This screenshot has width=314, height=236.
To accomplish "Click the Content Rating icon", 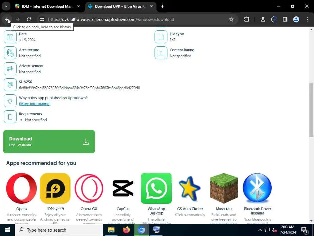I will point(161,53).
